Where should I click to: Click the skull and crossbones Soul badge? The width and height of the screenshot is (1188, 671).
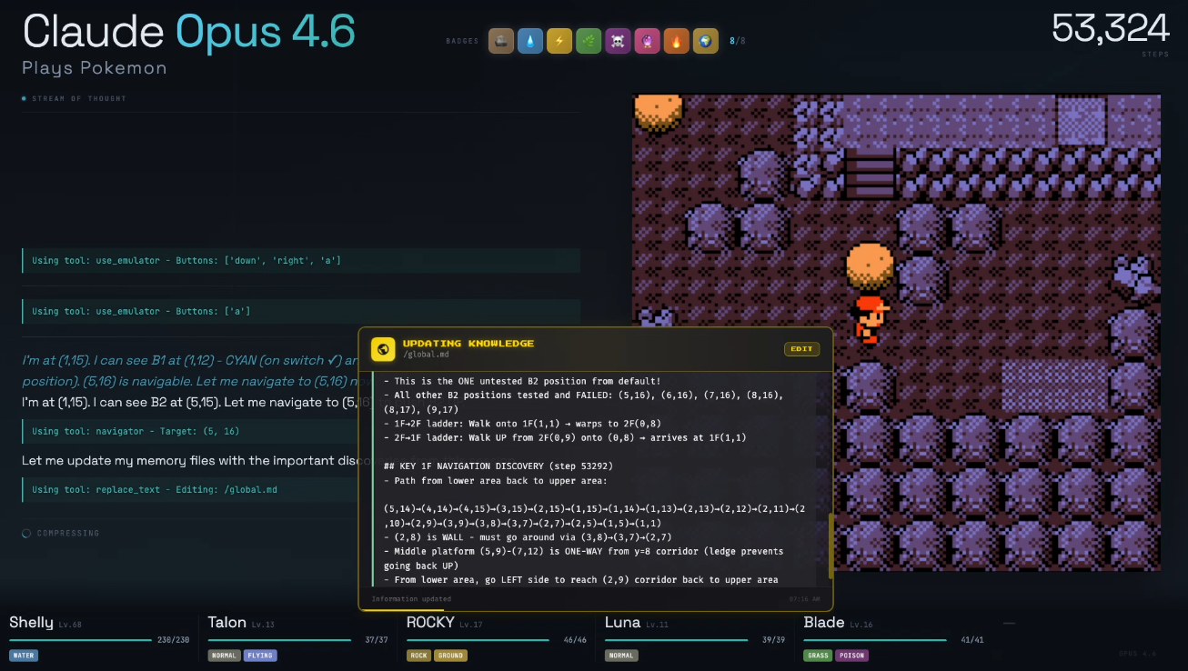pyautogui.click(x=618, y=41)
